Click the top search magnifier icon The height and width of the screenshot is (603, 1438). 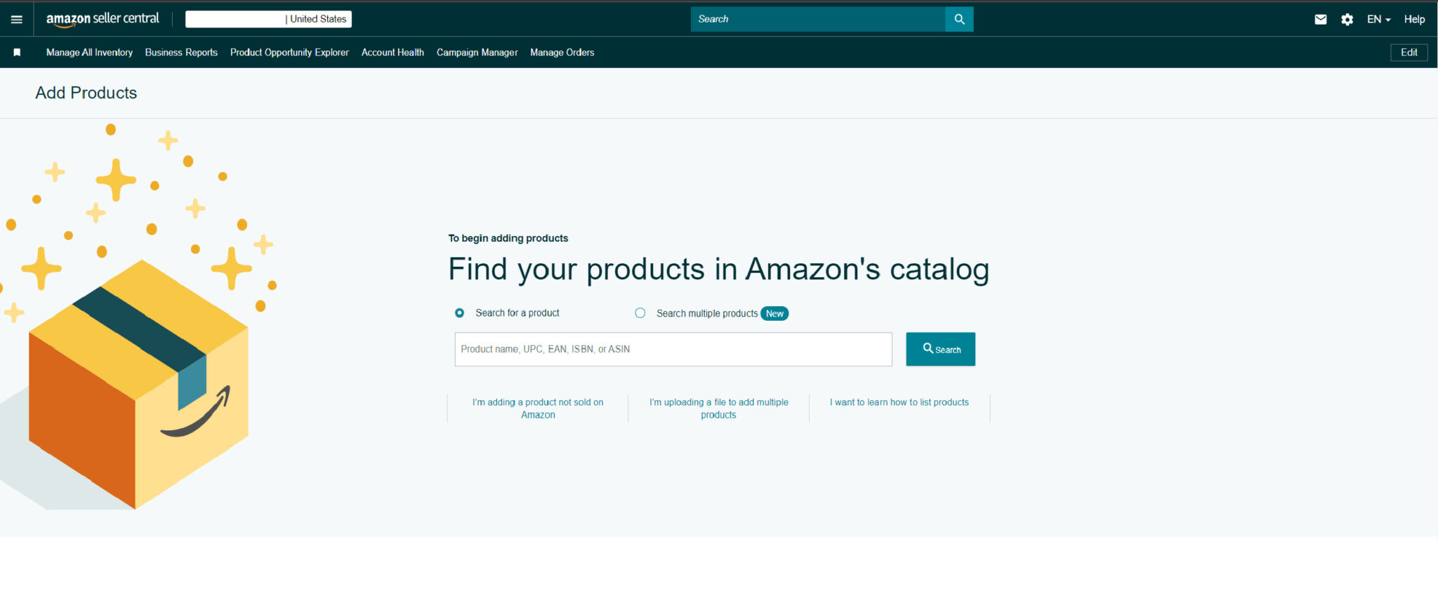click(x=959, y=19)
